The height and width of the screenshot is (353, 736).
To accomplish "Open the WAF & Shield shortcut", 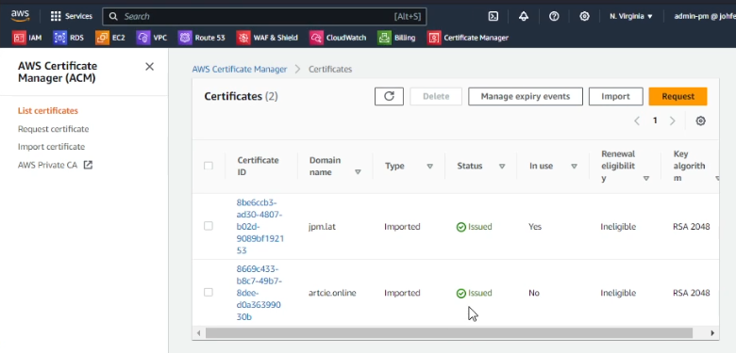I will point(267,38).
